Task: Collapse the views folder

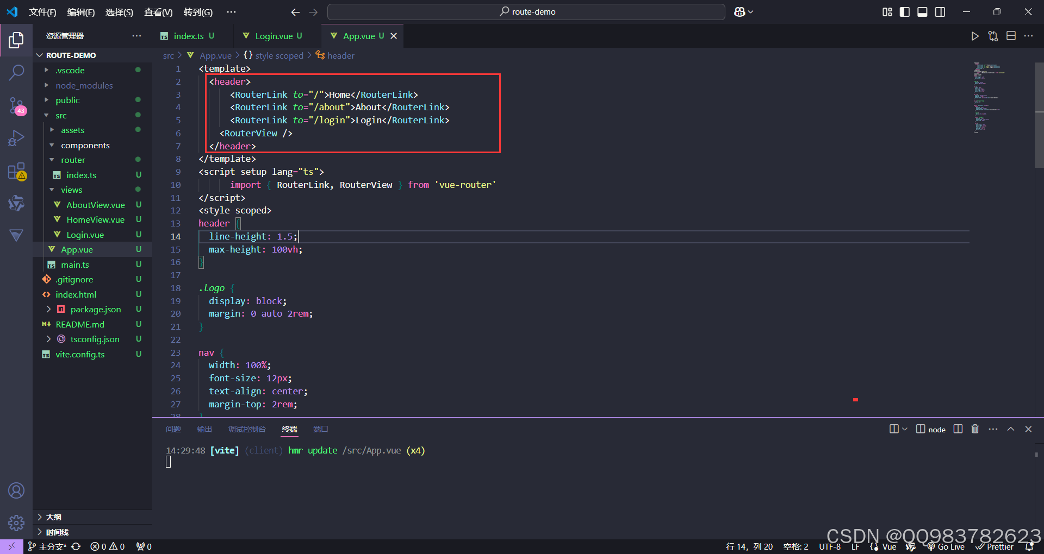Action: [x=52, y=190]
